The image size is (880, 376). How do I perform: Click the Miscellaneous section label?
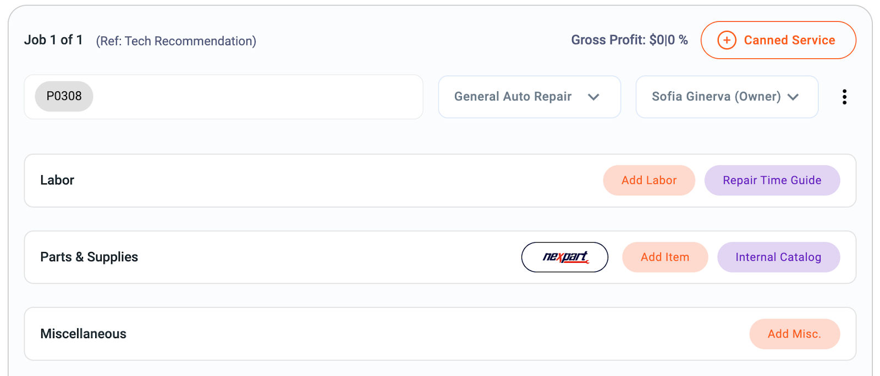pos(83,334)
